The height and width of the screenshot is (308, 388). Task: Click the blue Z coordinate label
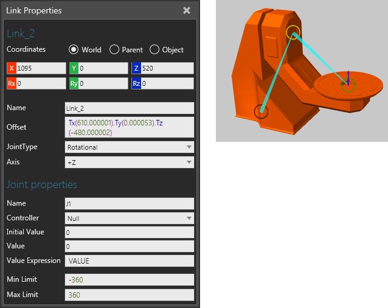coord(136,68)
